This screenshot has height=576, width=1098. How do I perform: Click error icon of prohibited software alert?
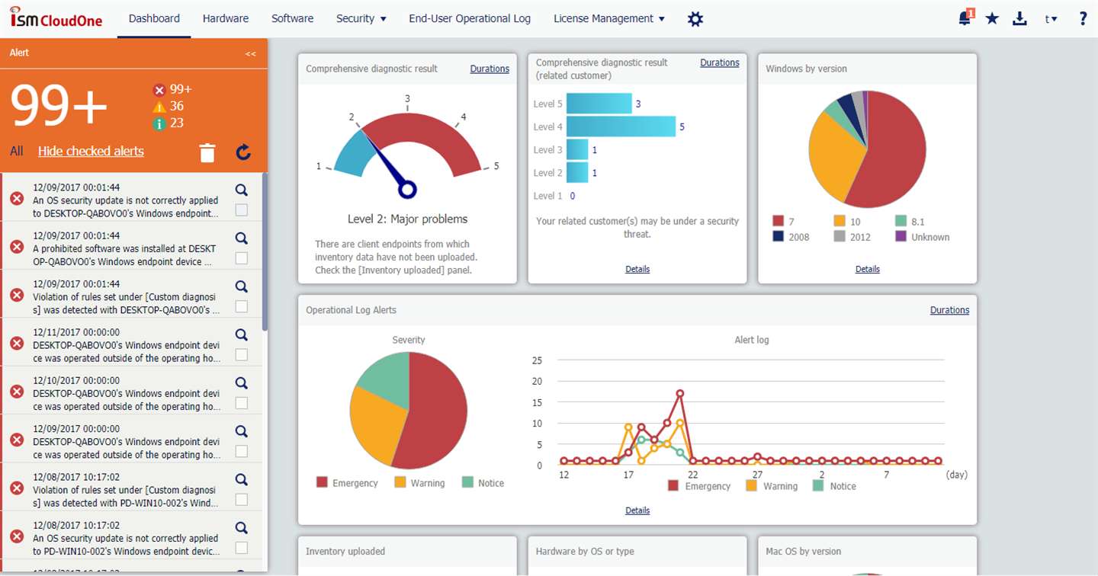click(17, 247)
